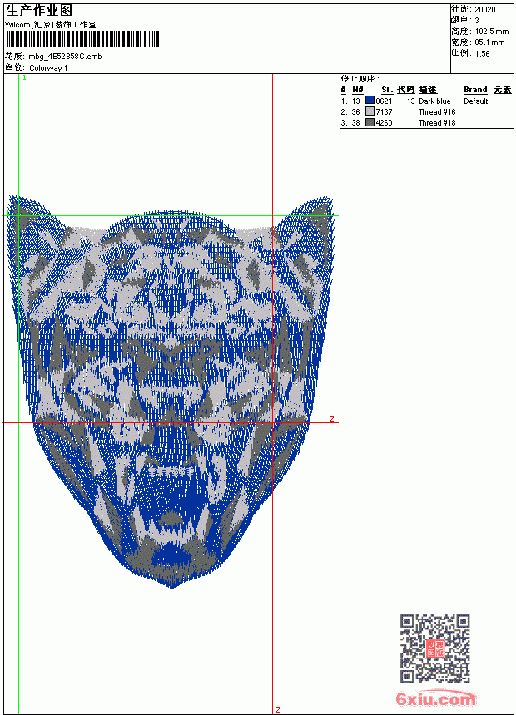Click the dark blue thread color swatch
516x715 pixels.
pyautogui.click(x=370, y=101)
